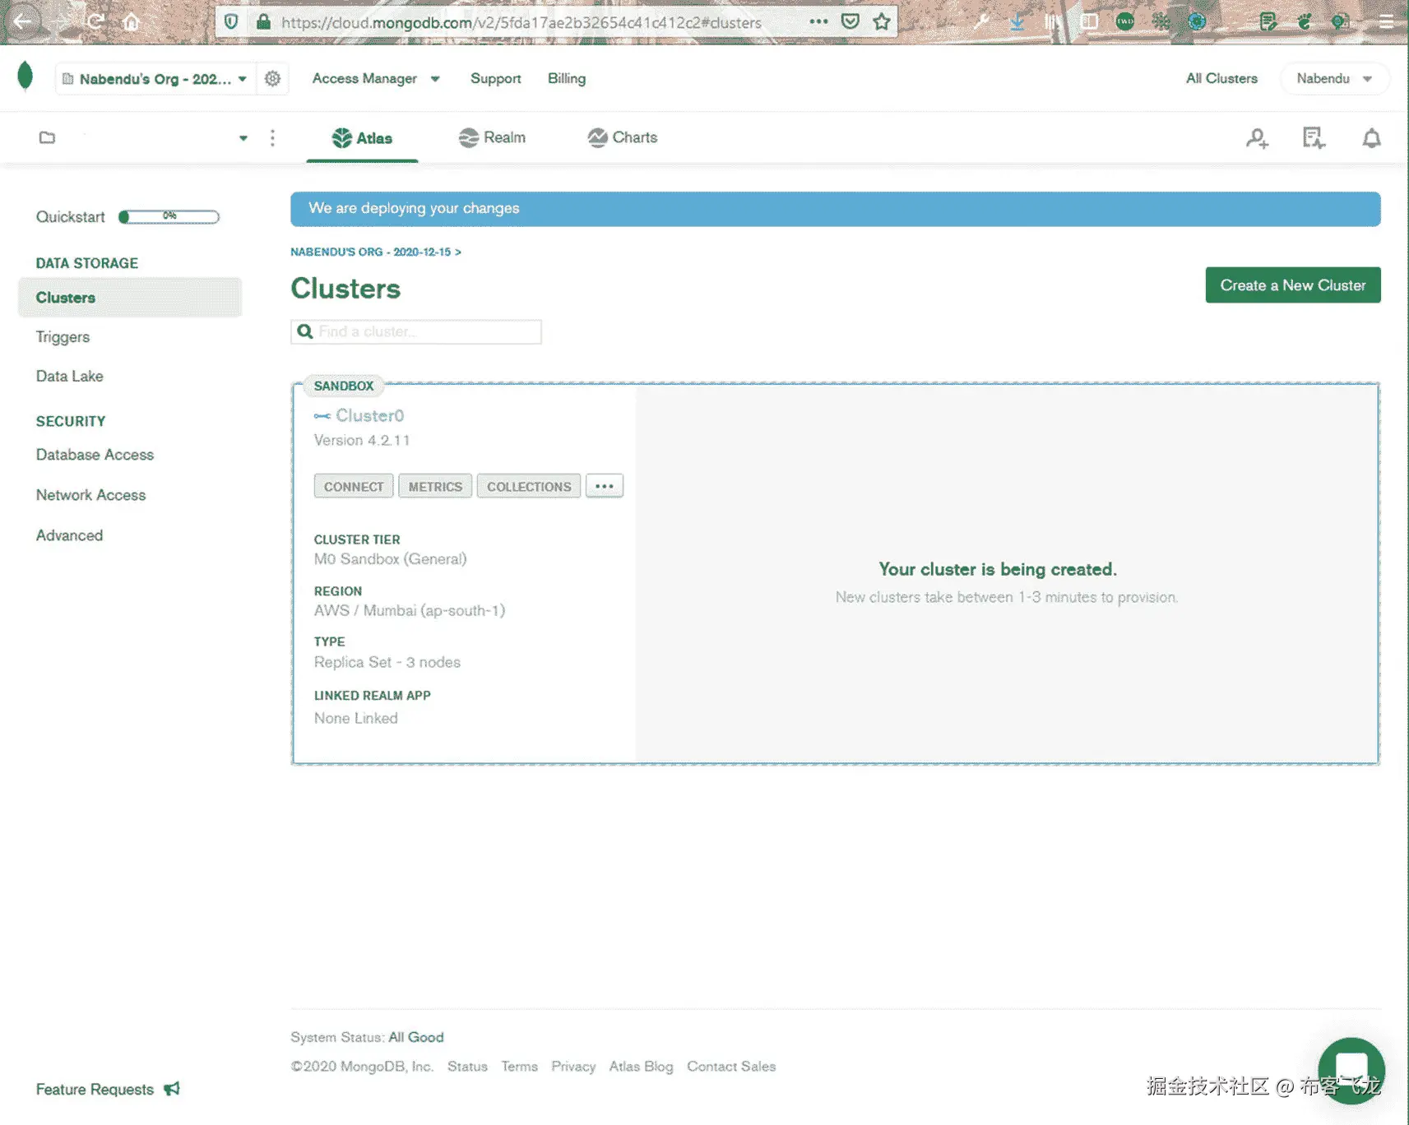The image size is (1409, 1125).
Task: Click the Status footer link
Action: (467, 1067)
